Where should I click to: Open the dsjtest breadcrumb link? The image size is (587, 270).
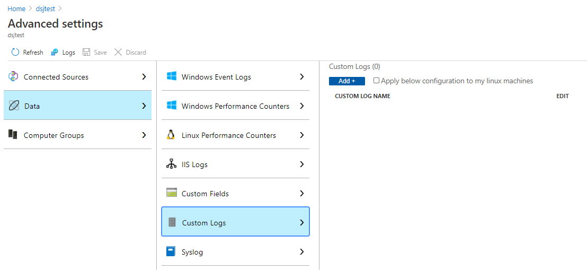(x=46, y=9)
